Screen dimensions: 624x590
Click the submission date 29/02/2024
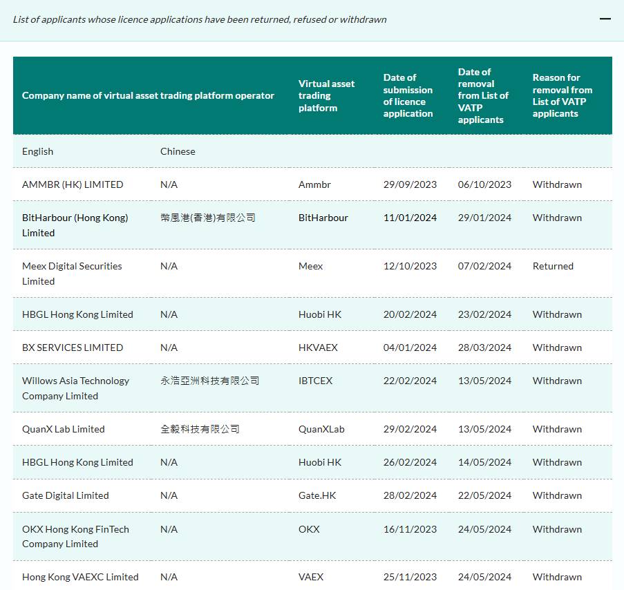410,429
